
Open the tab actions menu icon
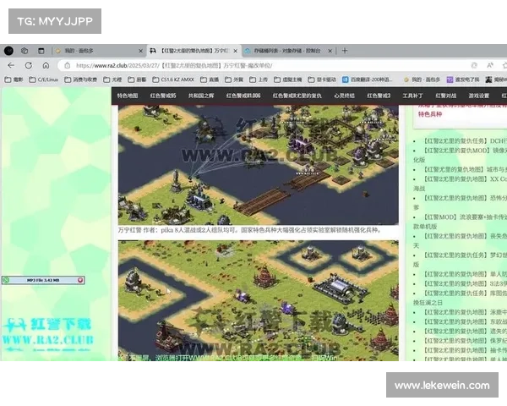(41, 51)
